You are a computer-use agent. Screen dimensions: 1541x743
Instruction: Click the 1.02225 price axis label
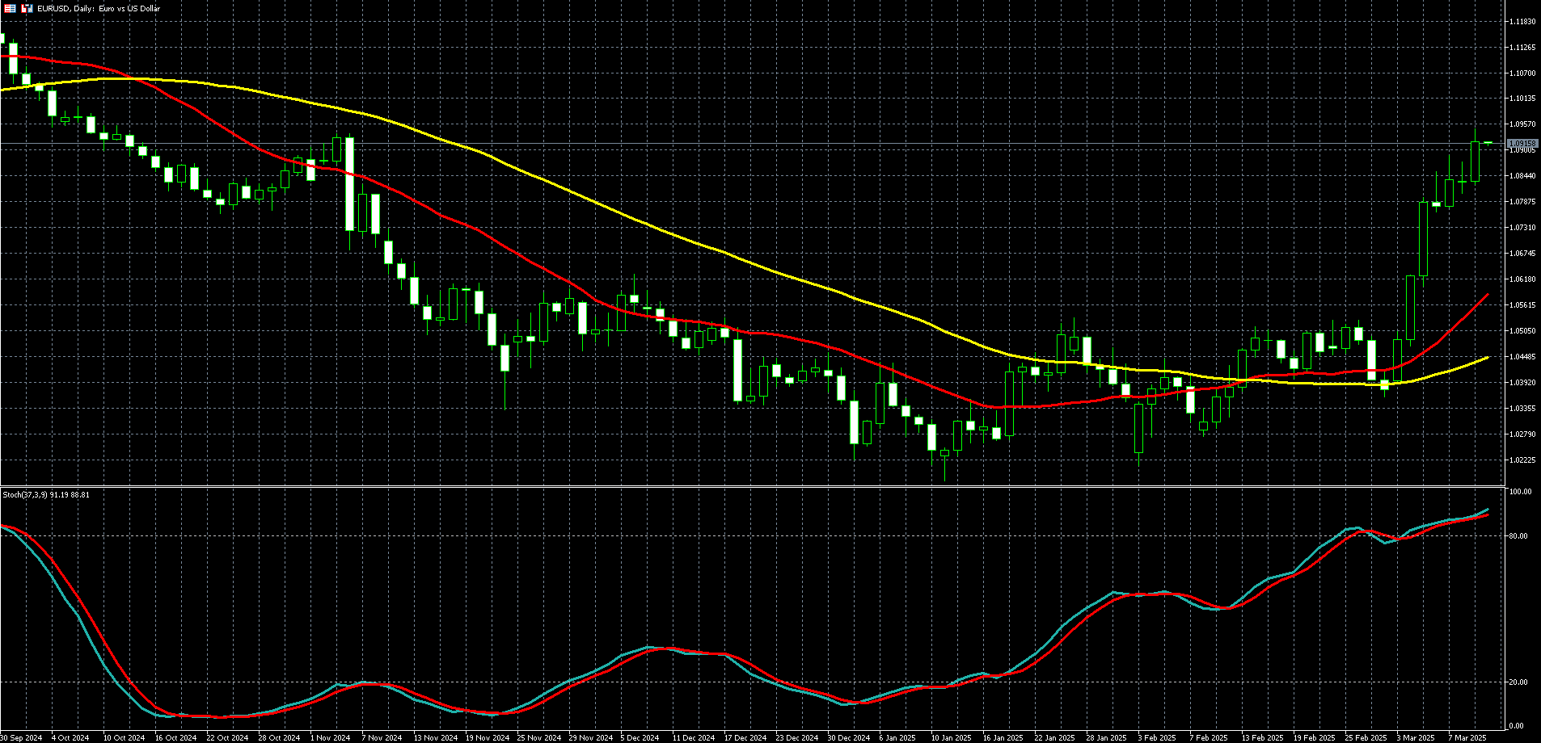tap(1522, 460)
